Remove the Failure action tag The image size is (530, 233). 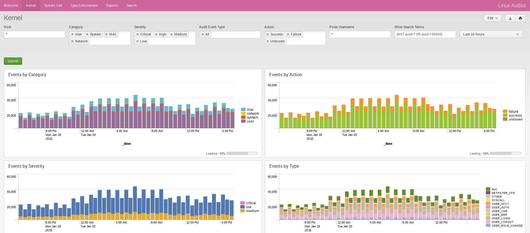tap(288, 34)
